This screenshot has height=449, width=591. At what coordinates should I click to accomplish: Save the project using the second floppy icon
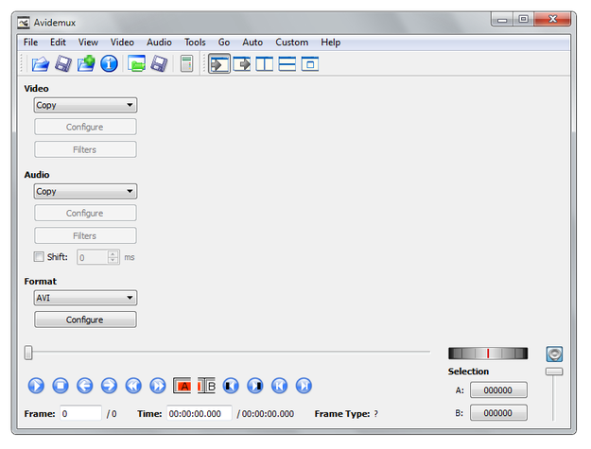(159, 63)
